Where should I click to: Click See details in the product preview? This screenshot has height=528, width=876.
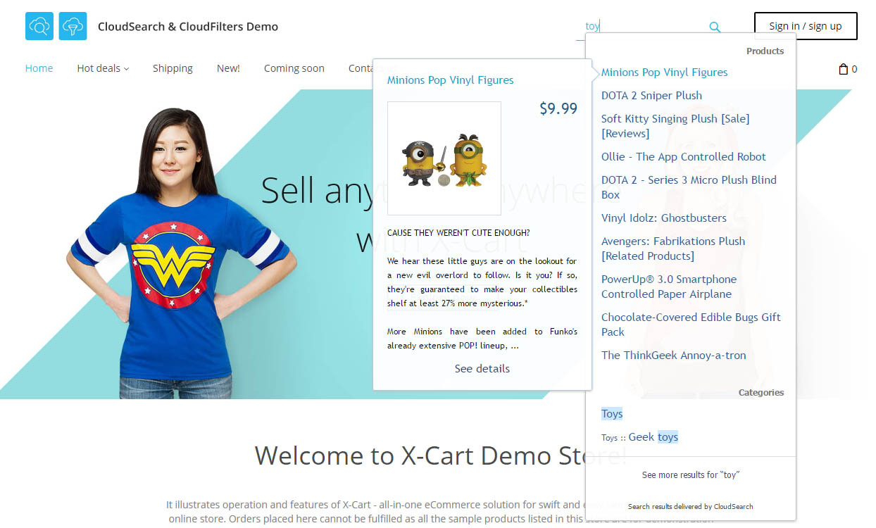coord(482,368)
